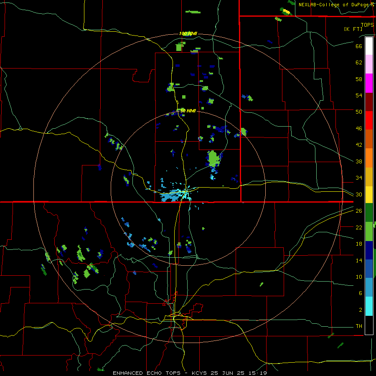Click the light green swatch of the scale
Viewport: 376px width, 376px height.
pos(369,231)
